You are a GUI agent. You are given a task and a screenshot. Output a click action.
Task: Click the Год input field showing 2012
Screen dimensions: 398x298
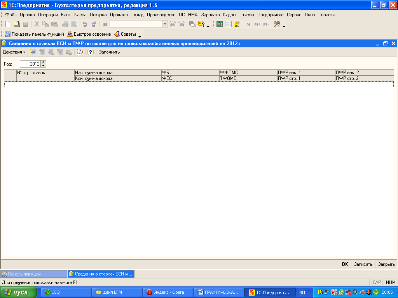(30, 64)
